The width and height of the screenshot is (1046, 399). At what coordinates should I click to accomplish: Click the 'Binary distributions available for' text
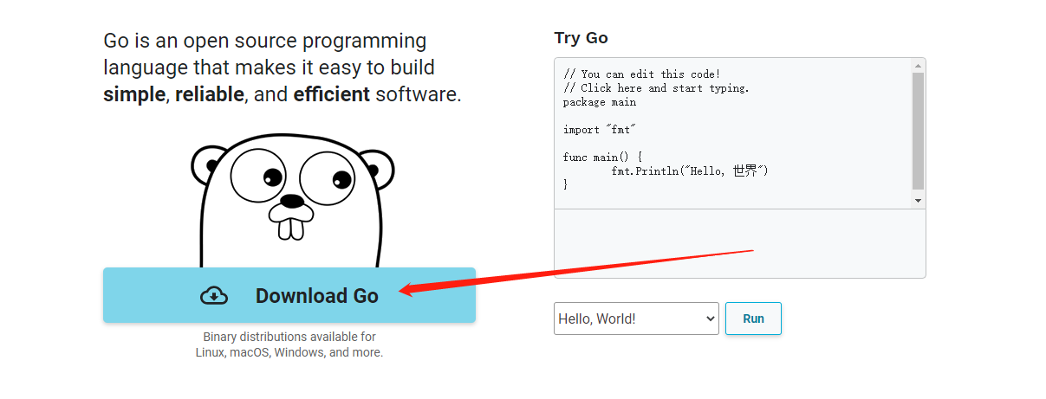[x=289, y=337]
